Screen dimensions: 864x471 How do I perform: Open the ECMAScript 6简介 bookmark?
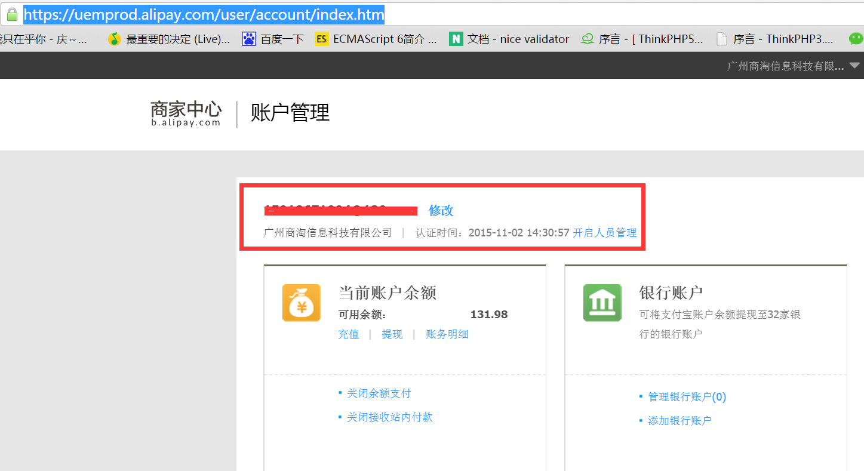coord(376,39)
